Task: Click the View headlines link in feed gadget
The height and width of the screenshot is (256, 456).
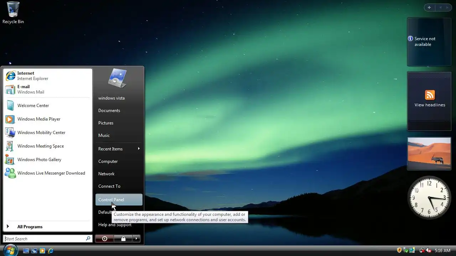Action: point(430,105)
